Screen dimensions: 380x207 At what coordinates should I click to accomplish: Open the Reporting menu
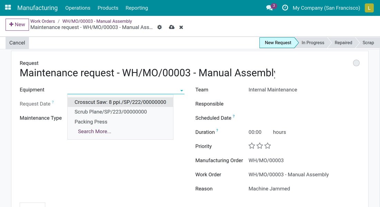point(137,8)
